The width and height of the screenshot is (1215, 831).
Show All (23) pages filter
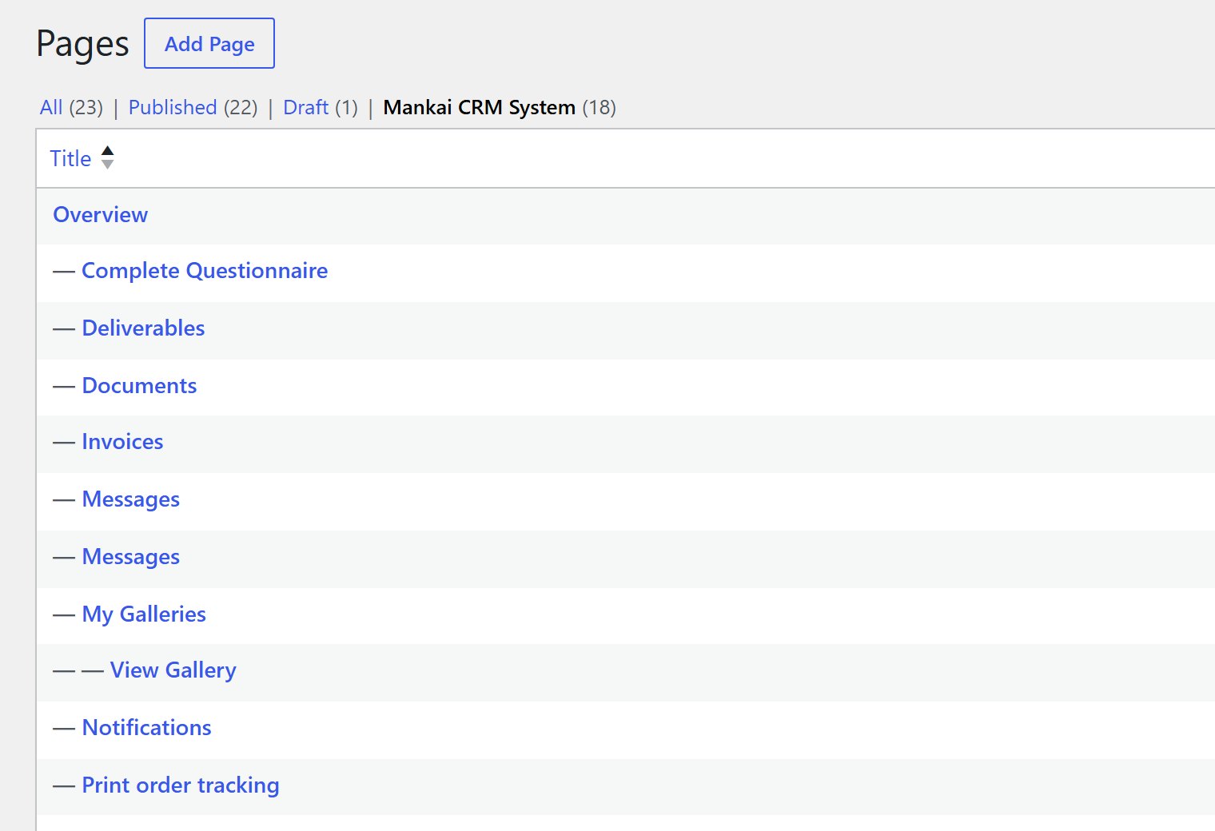(71, 107)
